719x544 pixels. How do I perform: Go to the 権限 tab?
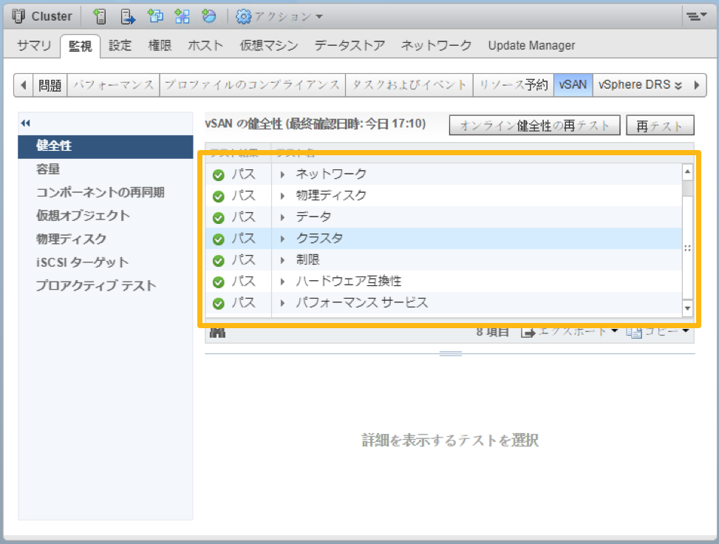(160, 45)
